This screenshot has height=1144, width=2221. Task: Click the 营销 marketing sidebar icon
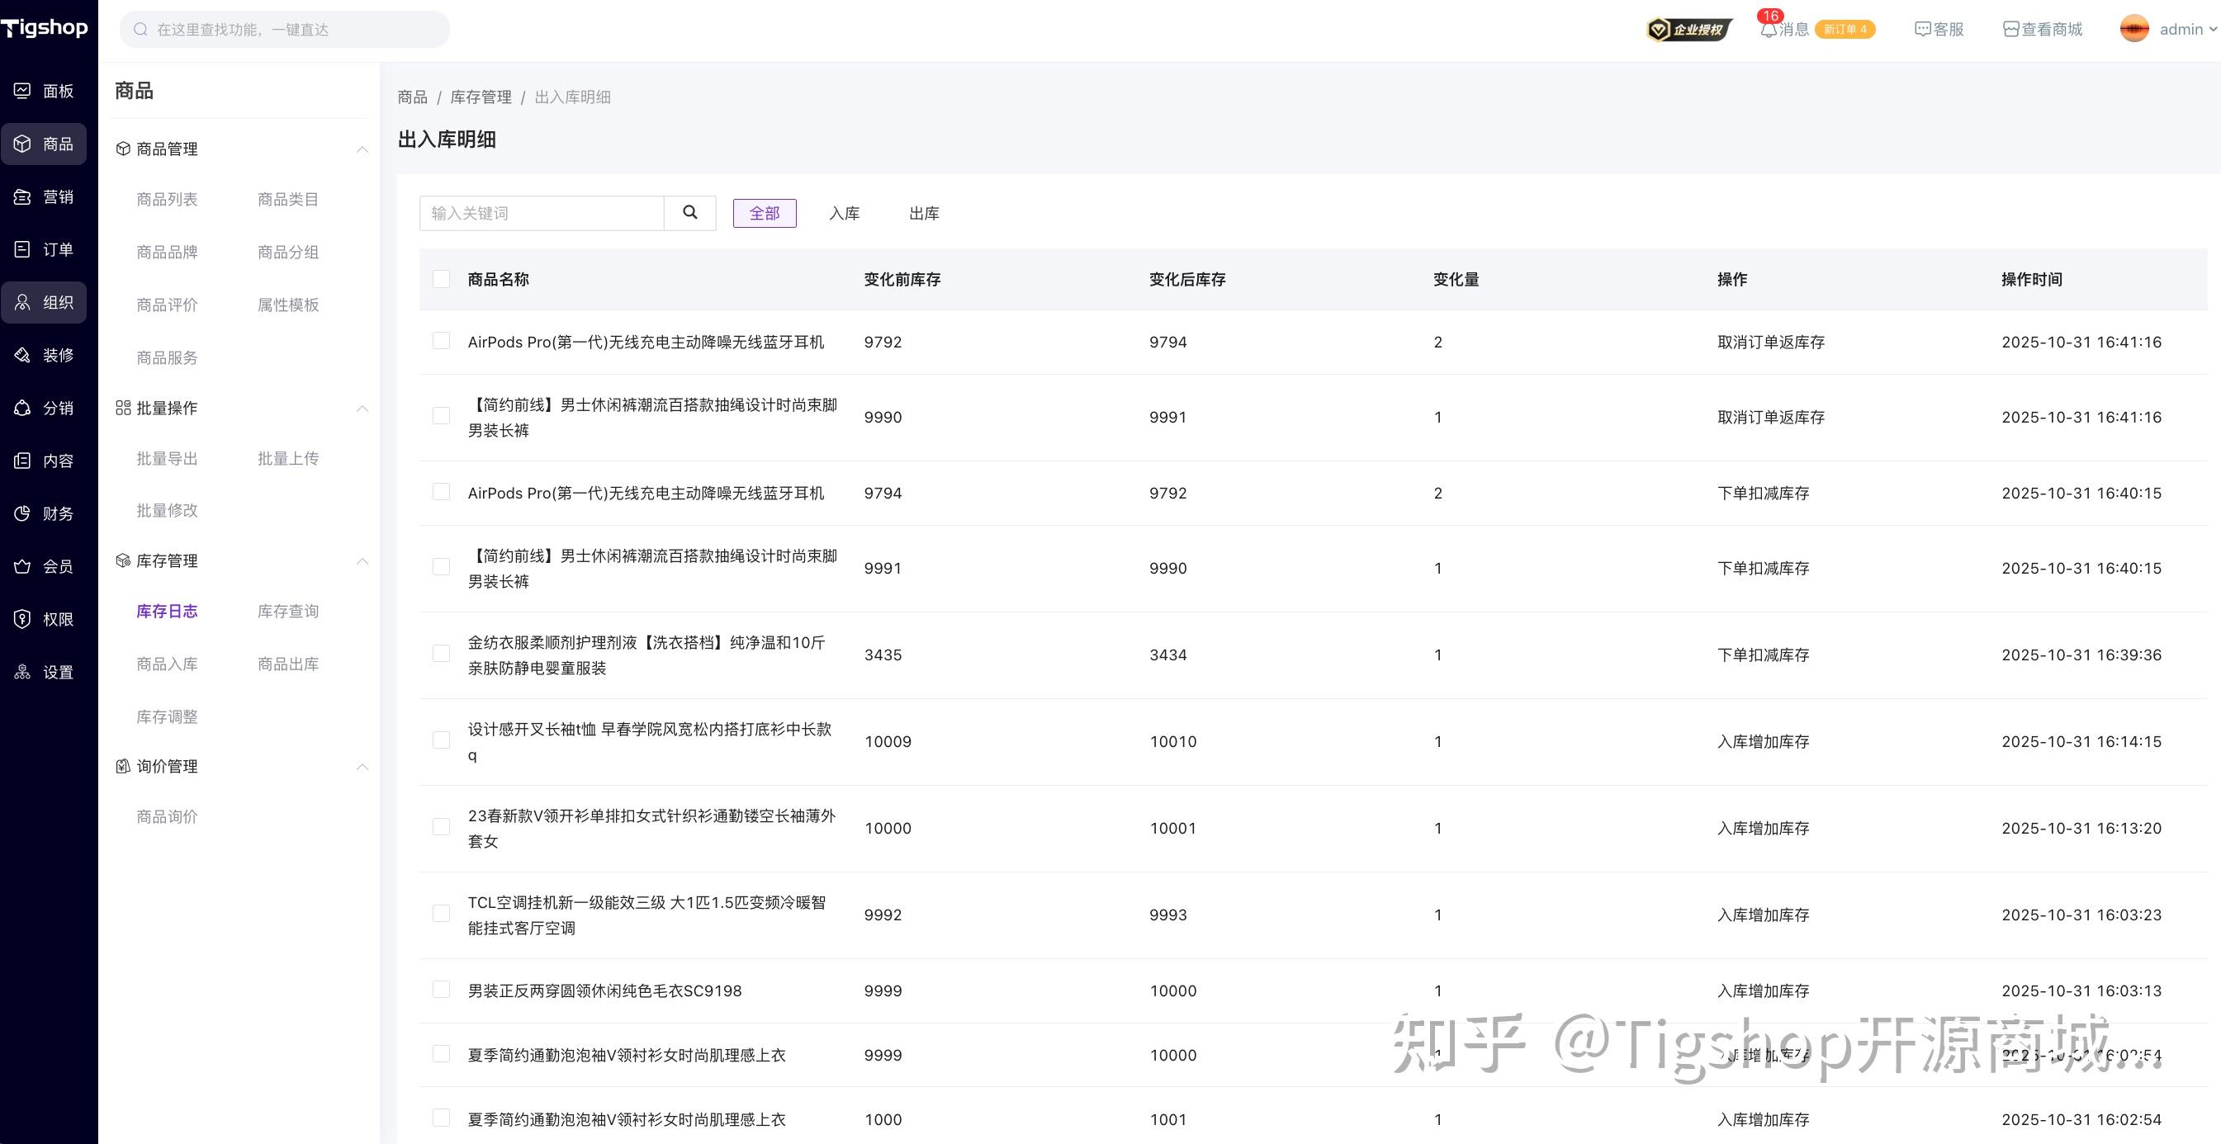pos(22,196)
